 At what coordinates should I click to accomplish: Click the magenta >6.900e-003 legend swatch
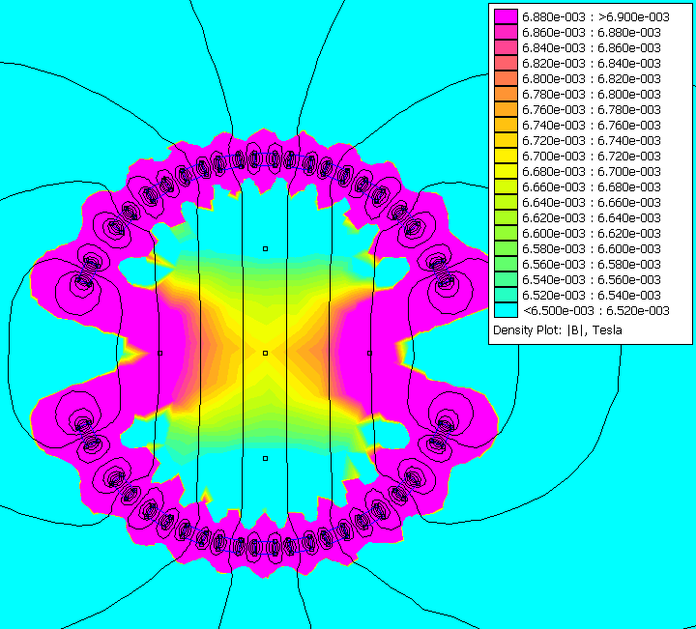point(505,16)
